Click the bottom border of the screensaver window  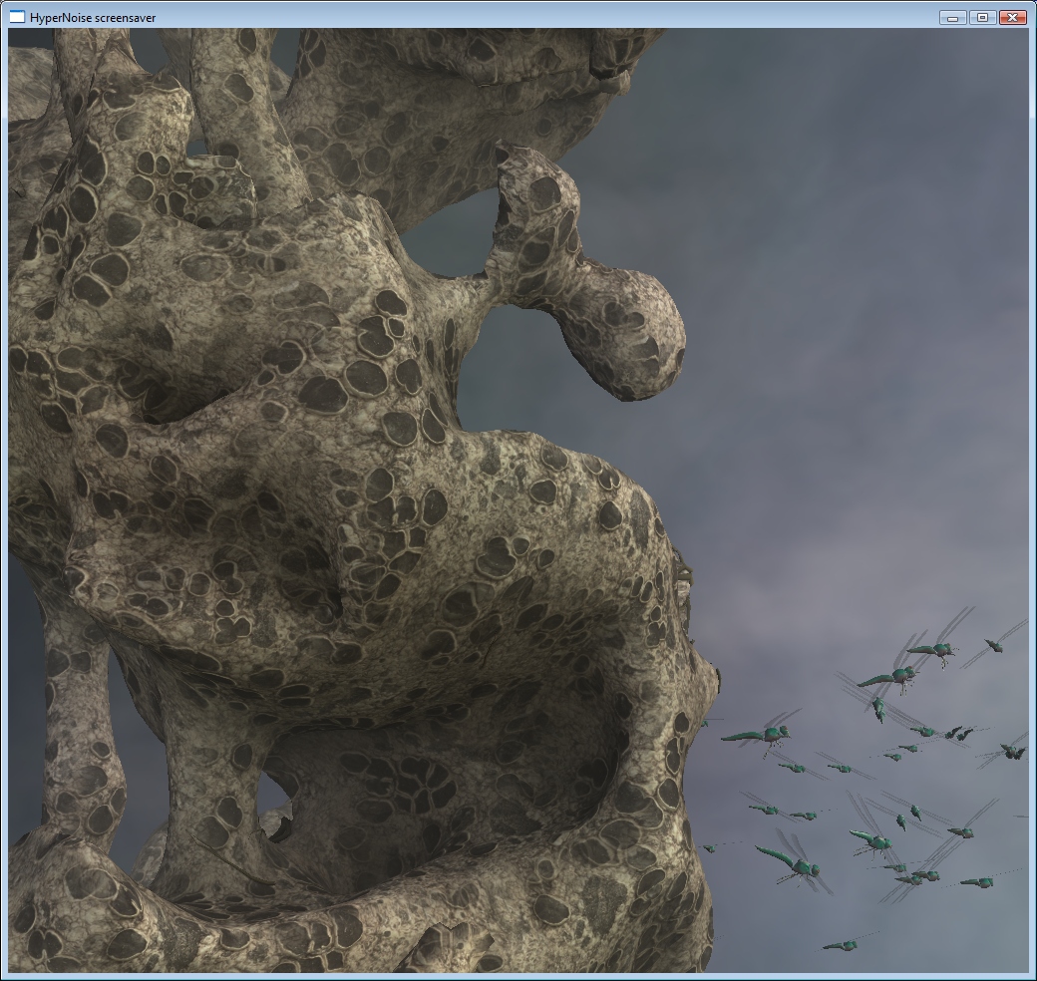[x=518, y=976]
